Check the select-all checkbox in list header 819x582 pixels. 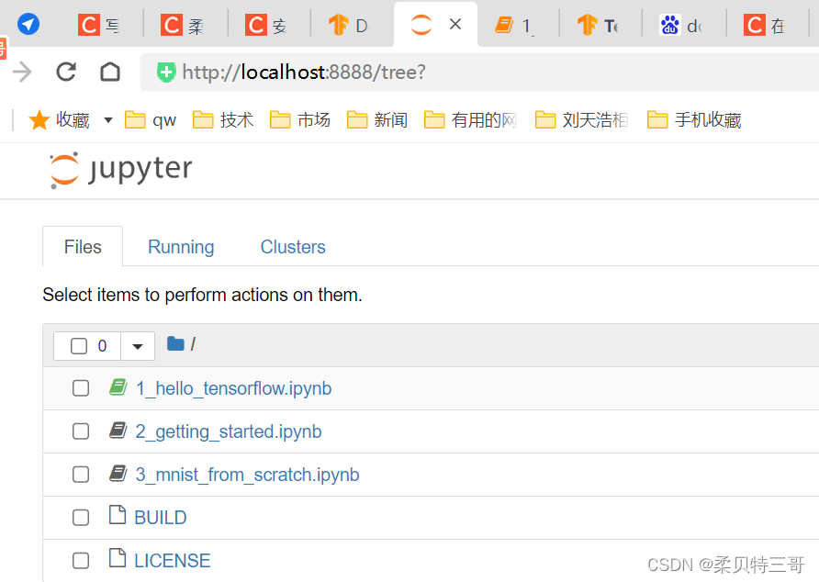coord(78,345)
